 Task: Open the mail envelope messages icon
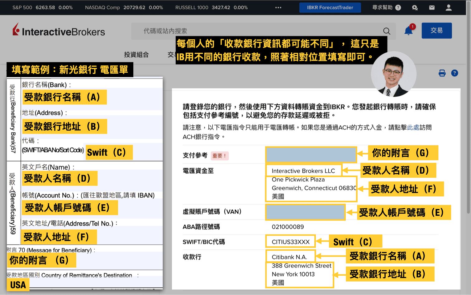coord(432,7)
